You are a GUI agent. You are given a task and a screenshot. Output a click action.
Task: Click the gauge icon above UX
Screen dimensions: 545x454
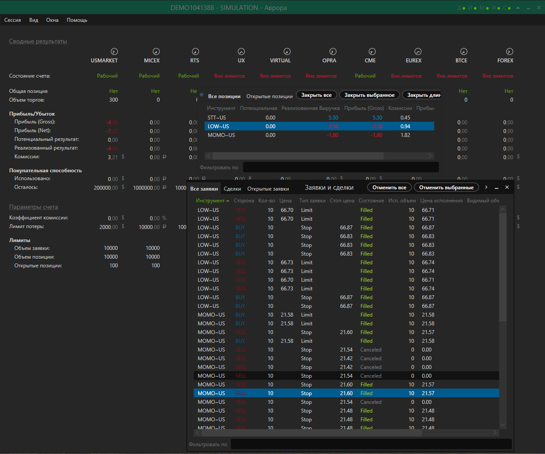[241, 51]
